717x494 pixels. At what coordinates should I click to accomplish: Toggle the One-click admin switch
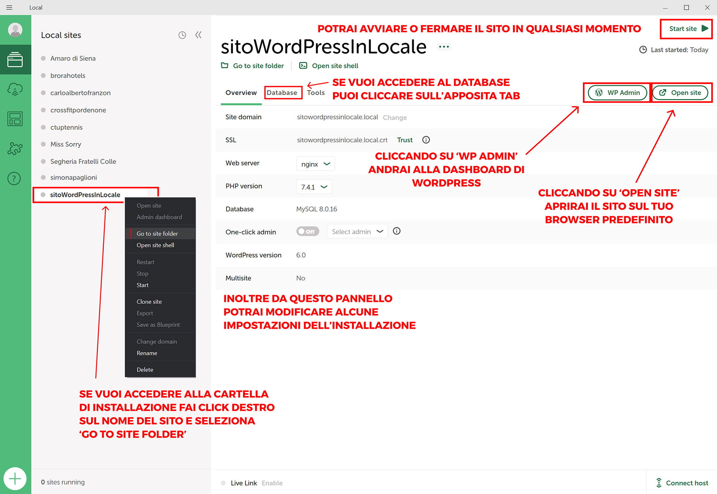click(x=307, y=232)
